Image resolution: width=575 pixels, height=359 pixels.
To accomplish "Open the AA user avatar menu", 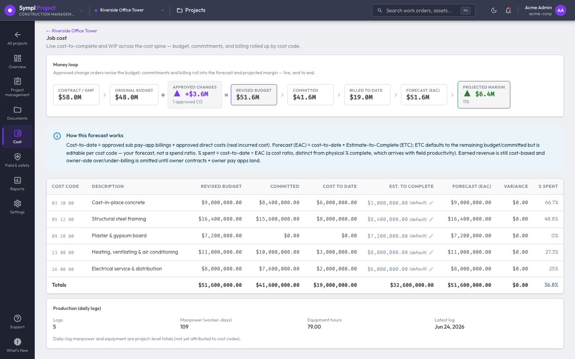I will (x=561, y=10).
